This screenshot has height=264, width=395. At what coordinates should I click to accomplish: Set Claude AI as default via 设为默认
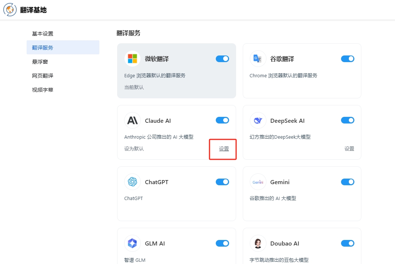pos(134,149)
